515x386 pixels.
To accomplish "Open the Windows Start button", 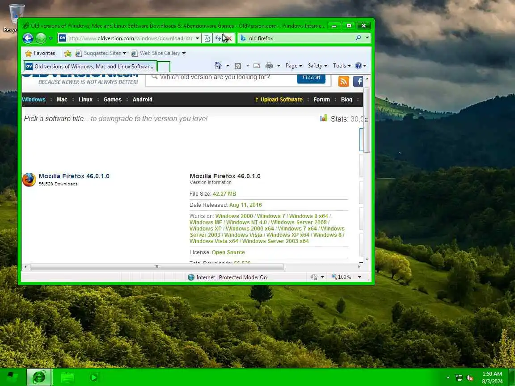I will click(x=13, y=378).
